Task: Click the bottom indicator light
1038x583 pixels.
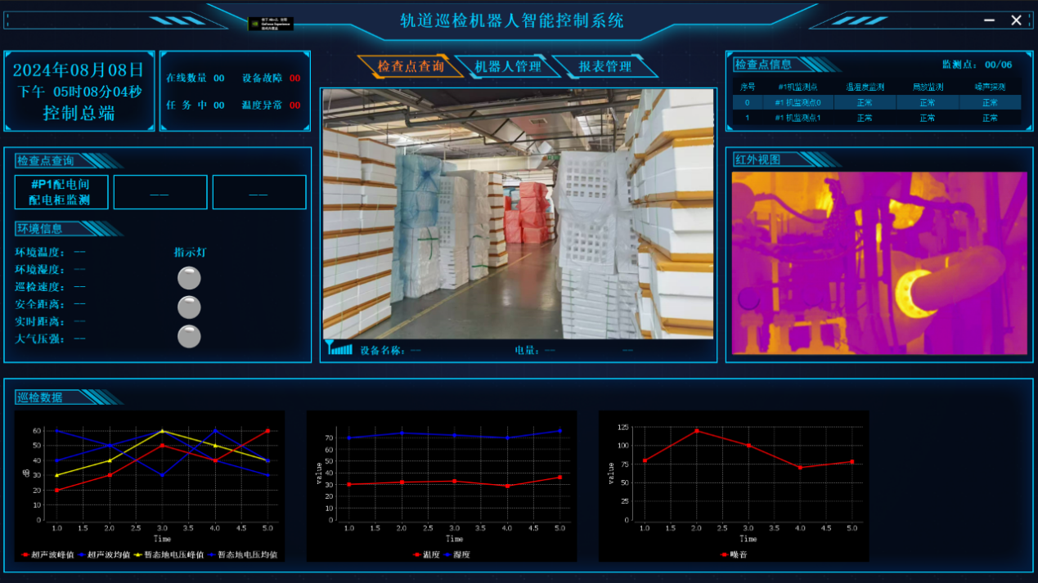Action: (189, 336)
